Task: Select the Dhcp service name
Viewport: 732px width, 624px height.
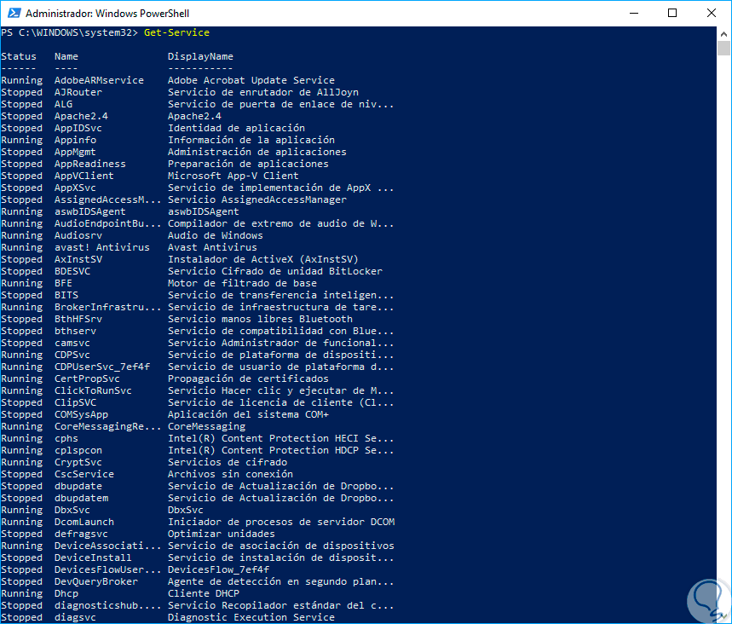Action: coord(66,593)
